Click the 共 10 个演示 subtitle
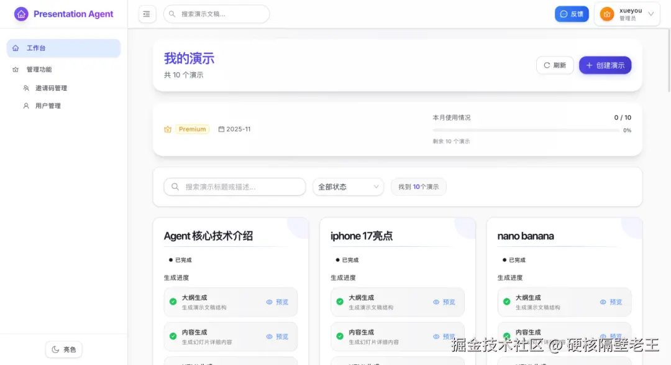The height and width of the screenshot is (365, 671). tap(183, 75)
